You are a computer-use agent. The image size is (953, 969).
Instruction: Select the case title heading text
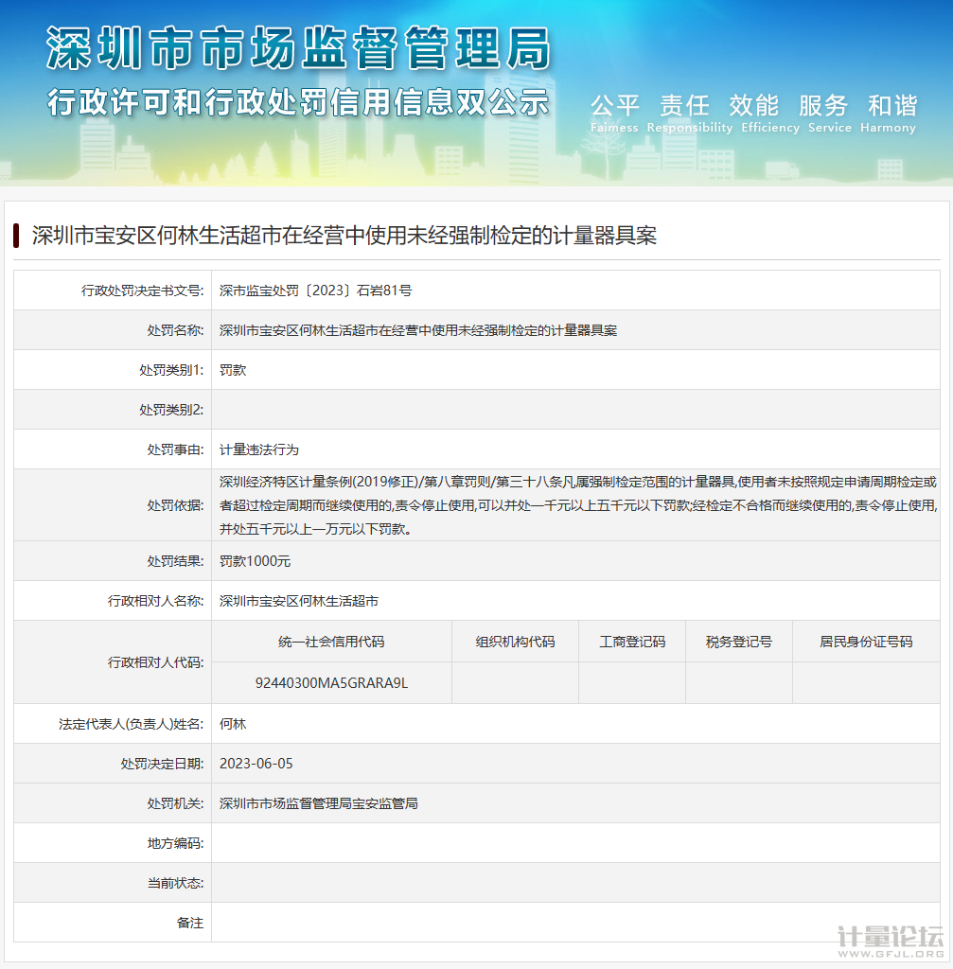(344, 236)
